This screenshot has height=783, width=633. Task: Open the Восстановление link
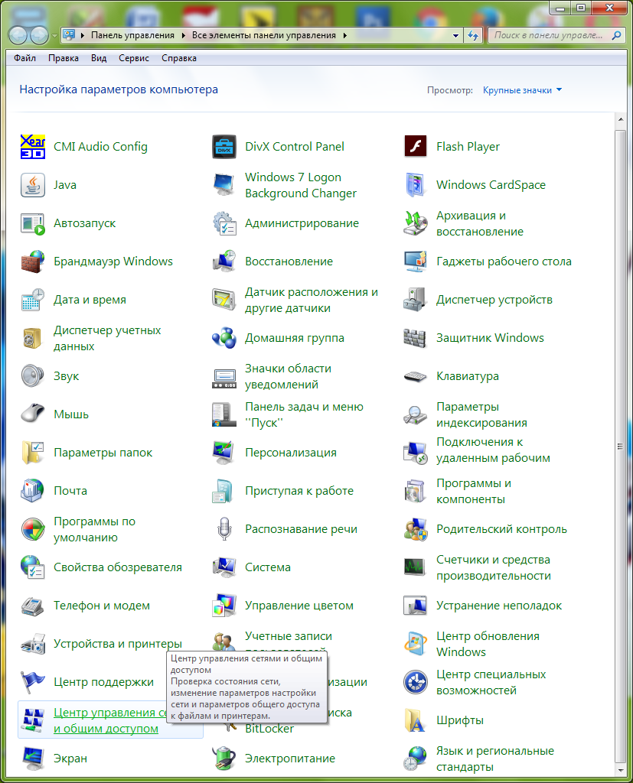point(289,262)
